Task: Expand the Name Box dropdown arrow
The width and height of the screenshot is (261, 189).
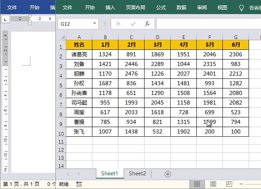Action: [95, 24]
